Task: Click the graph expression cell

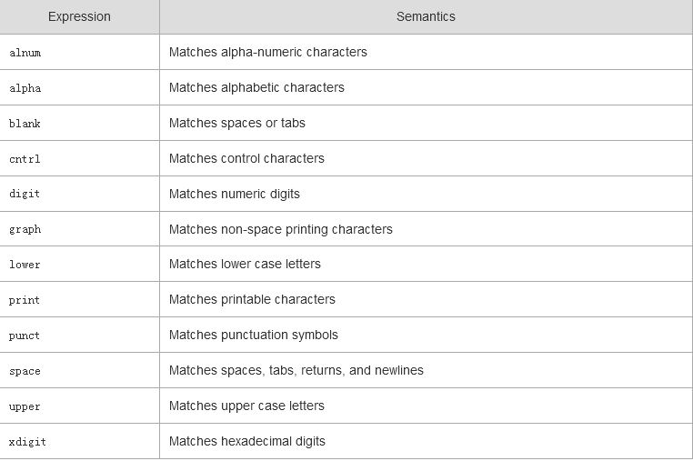Action: point(25,230)
